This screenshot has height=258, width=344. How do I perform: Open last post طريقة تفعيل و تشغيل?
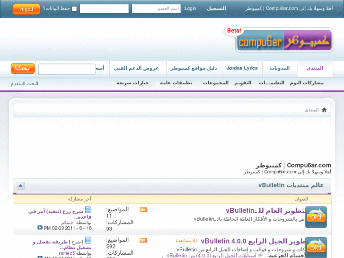pos(62,245)
